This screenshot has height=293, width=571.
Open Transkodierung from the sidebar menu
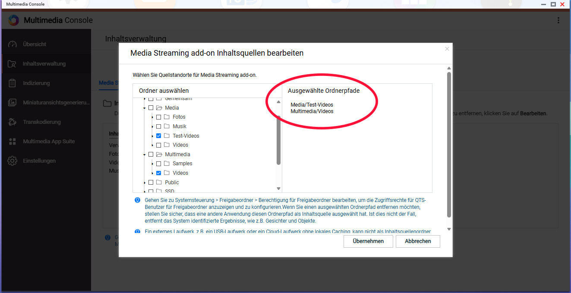click(41, 122)
